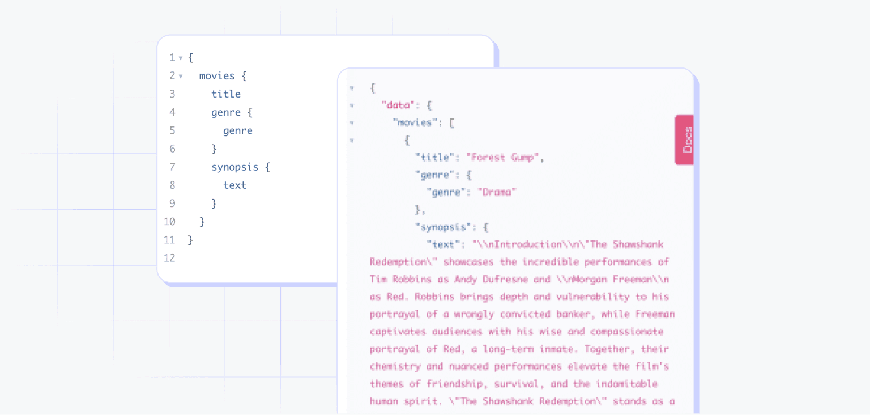Click the synopsis field in the query
The width and height of the screenshot is (870, 415).
pos(234,166)
